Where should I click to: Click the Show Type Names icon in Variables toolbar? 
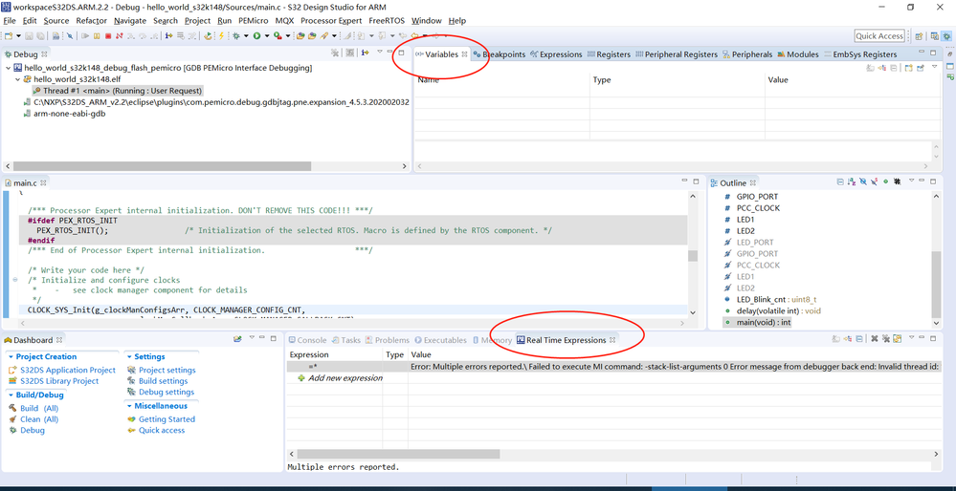click(871, 68)
